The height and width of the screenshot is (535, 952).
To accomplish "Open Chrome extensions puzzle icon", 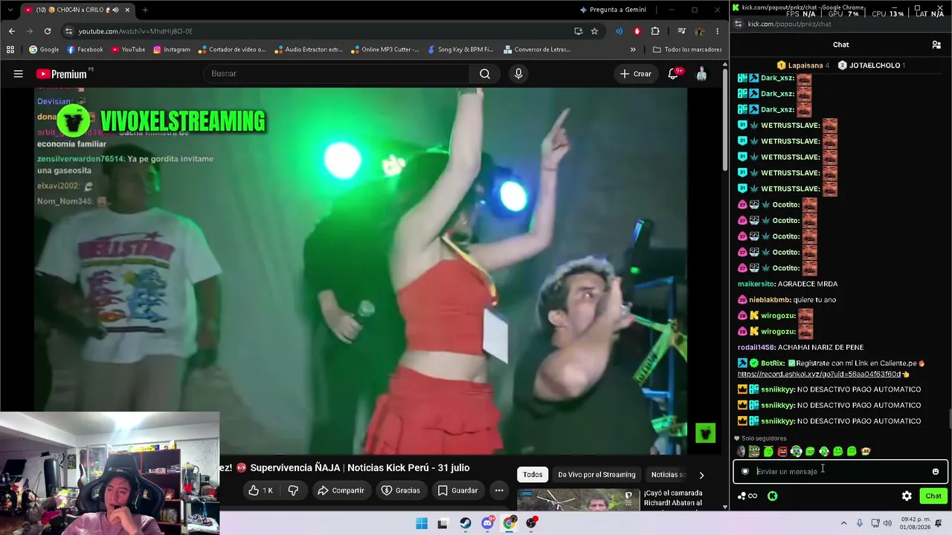I will pos(655,31).
